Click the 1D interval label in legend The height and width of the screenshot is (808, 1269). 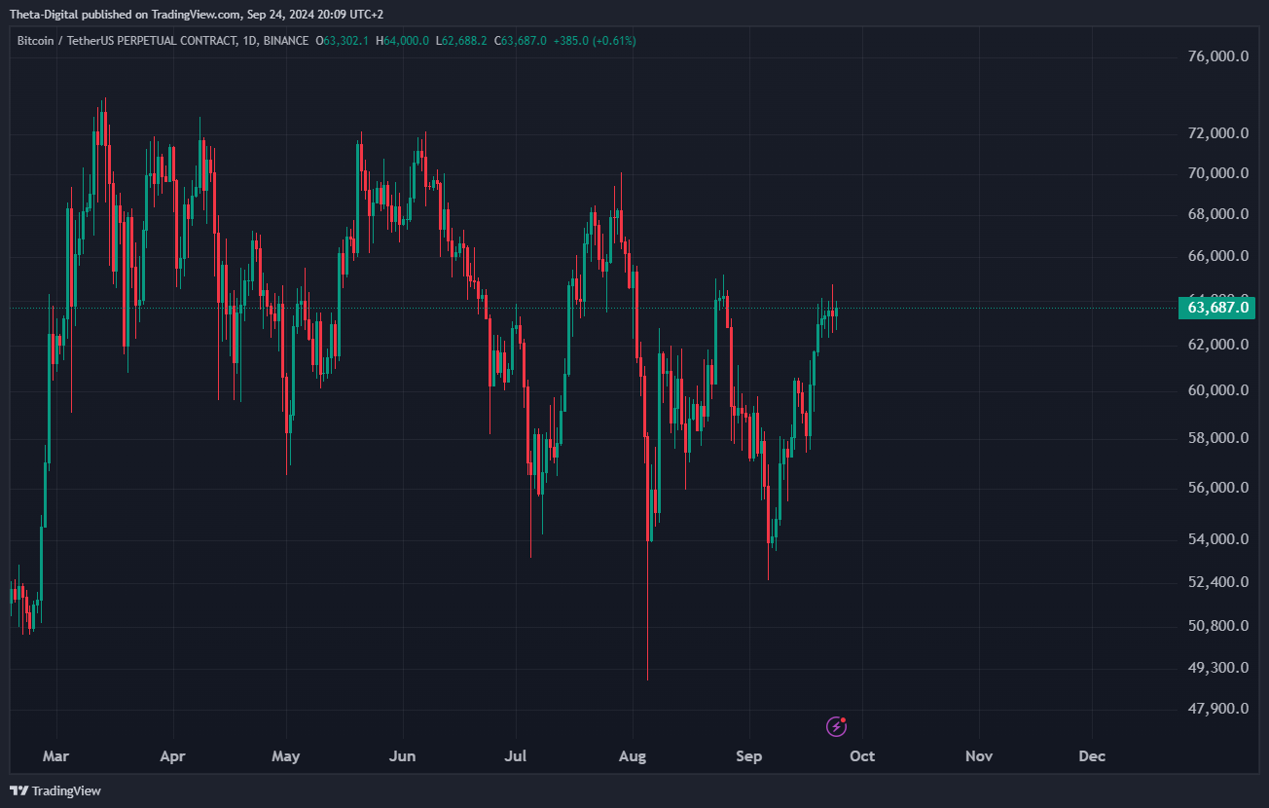[x=249, y=41]
